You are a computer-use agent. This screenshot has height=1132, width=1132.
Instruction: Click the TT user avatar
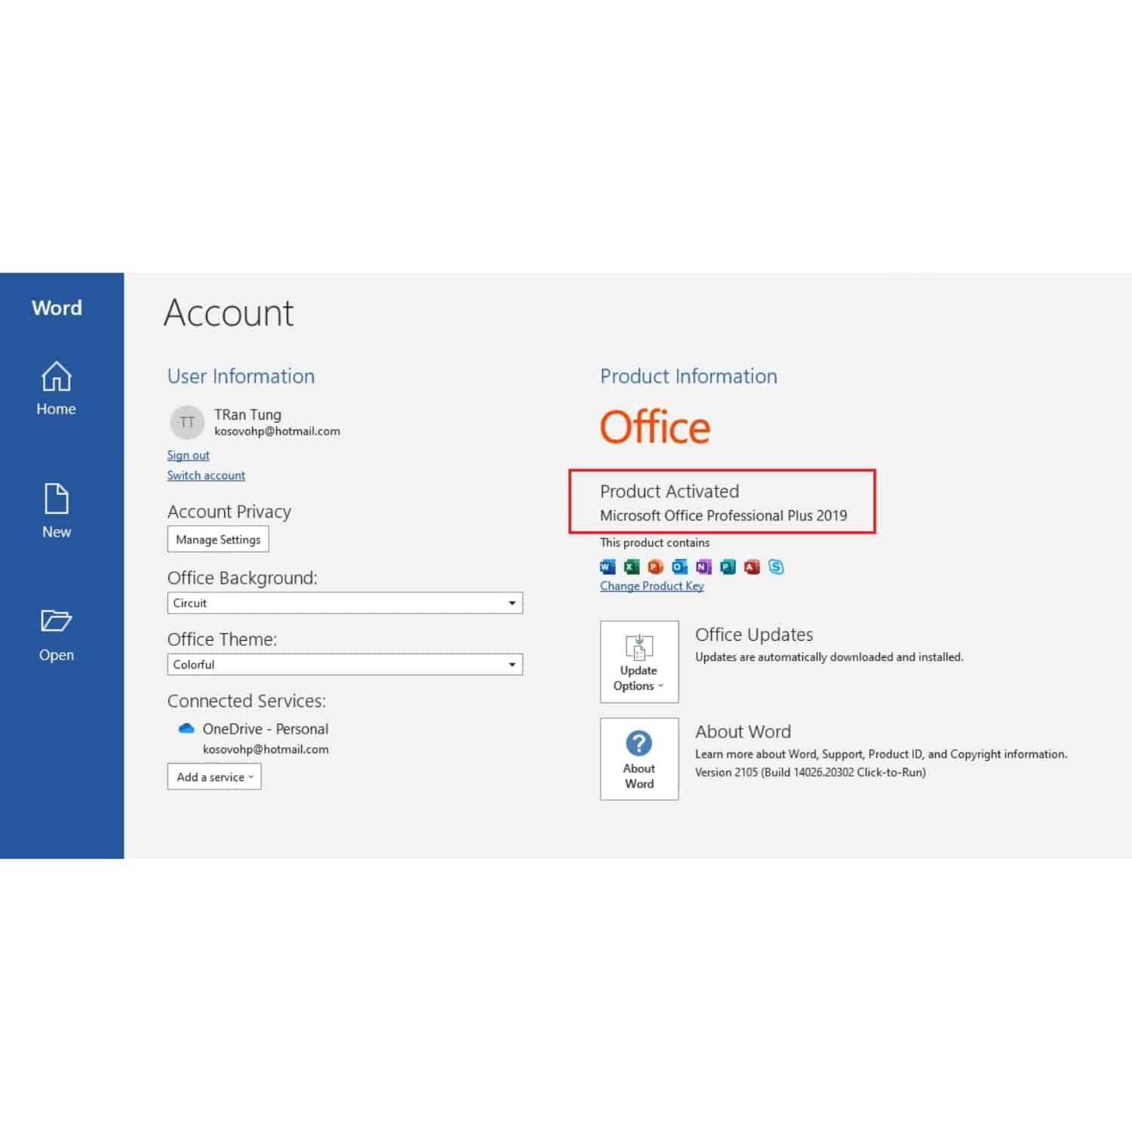coord(187,422)
